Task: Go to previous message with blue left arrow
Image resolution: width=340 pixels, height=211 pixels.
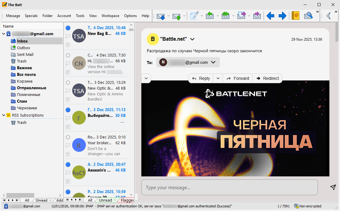Action: tap(270, 16)
